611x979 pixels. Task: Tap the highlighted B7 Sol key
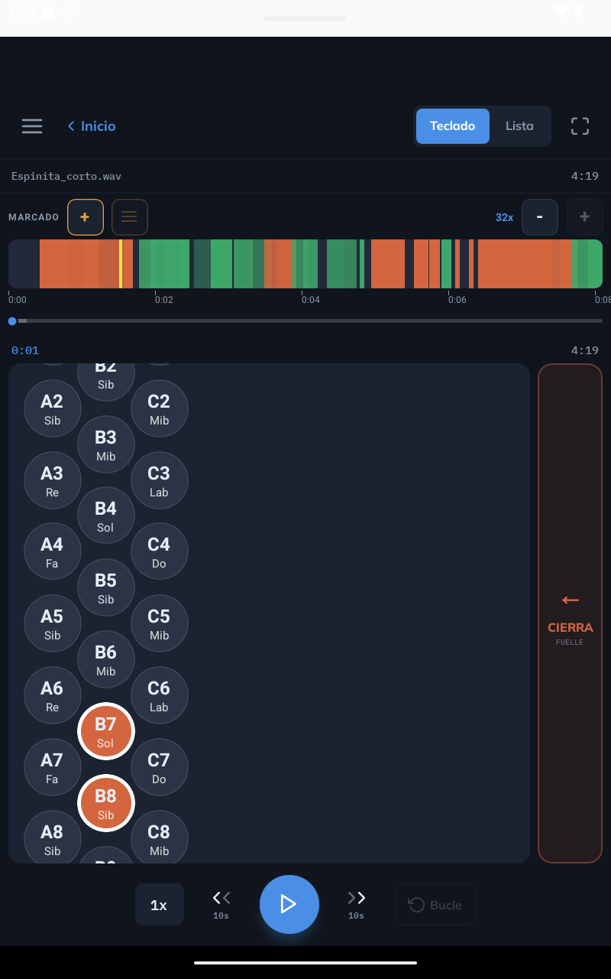(106, 731)
